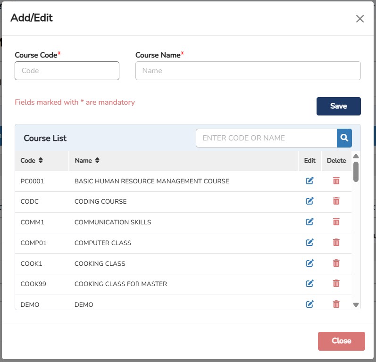Delete the PC0001 course row
This screenshot has height=362, width=376.
tap(336, 181)
